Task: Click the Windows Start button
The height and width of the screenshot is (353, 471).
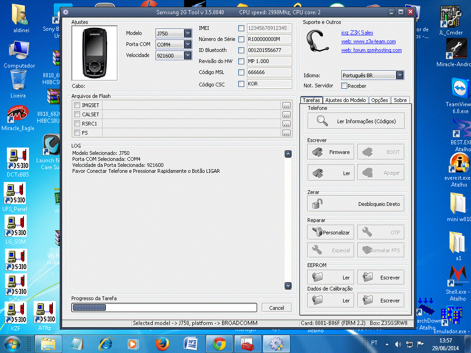Action: tap(11, 344)
